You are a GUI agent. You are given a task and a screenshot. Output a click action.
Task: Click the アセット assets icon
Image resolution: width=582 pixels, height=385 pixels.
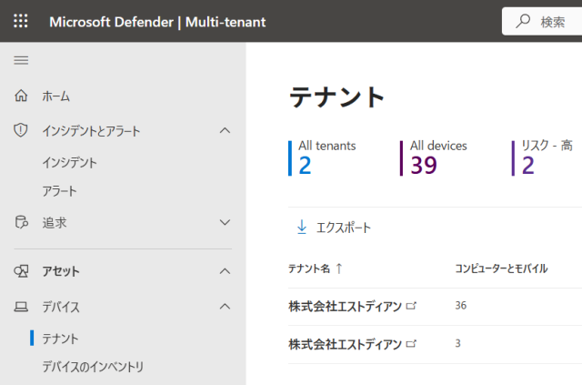click(21, 271)
